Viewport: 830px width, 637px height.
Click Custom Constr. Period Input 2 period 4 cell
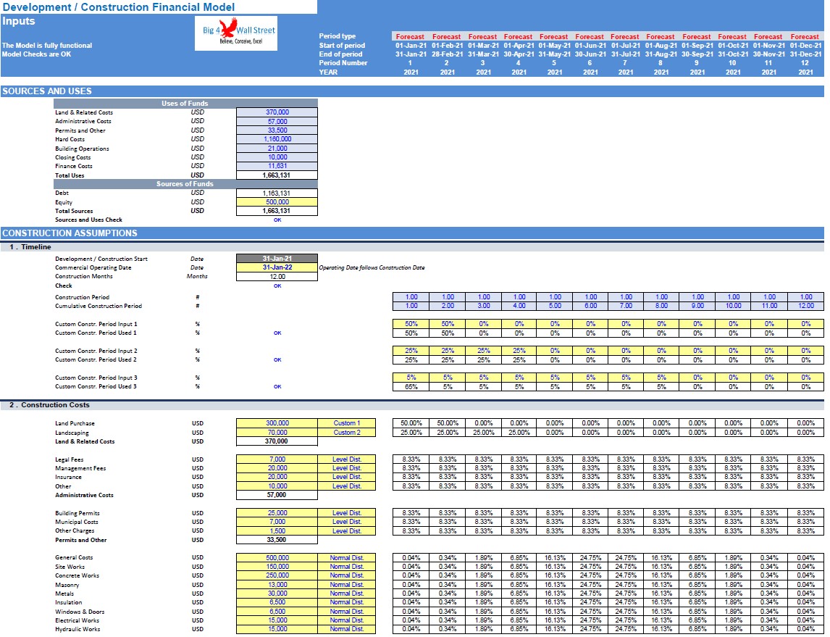(x=519, y=351)
